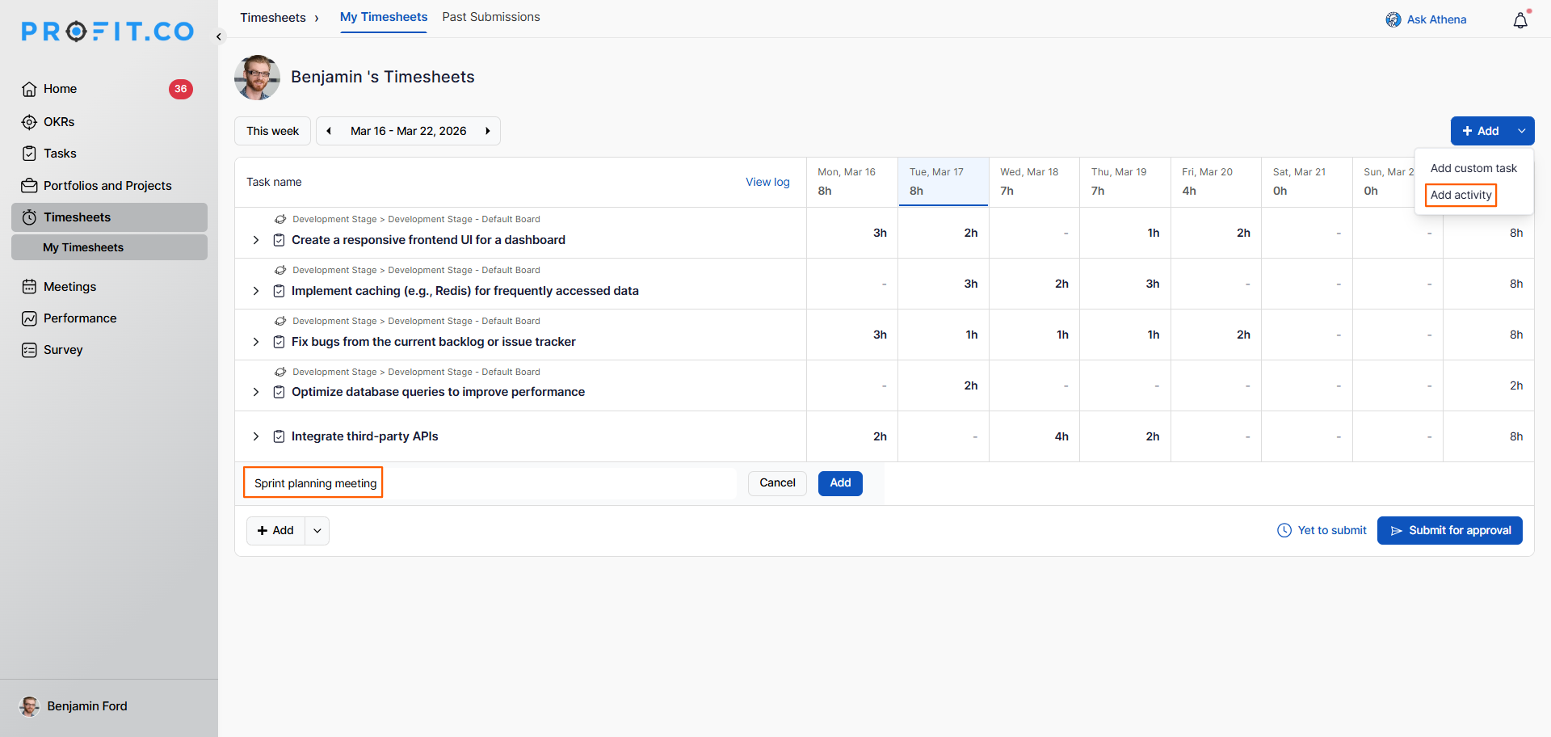Click the notification bell icon
The height and width of the screenshot is (737, 1551).
click(1519, 20)
